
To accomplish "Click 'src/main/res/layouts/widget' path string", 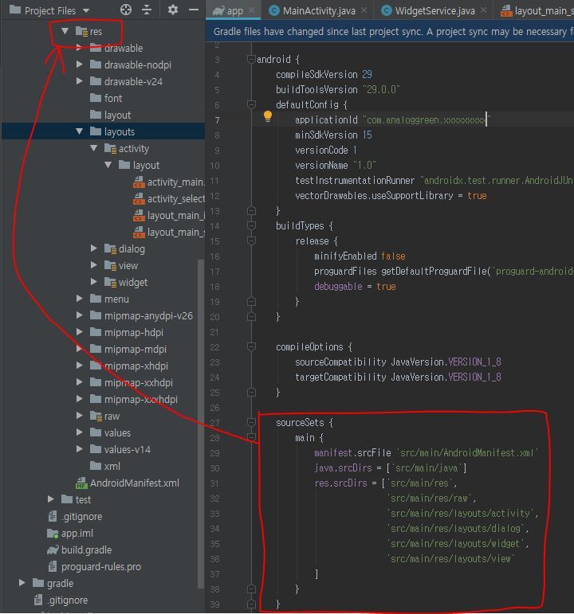I will point(455,543).
